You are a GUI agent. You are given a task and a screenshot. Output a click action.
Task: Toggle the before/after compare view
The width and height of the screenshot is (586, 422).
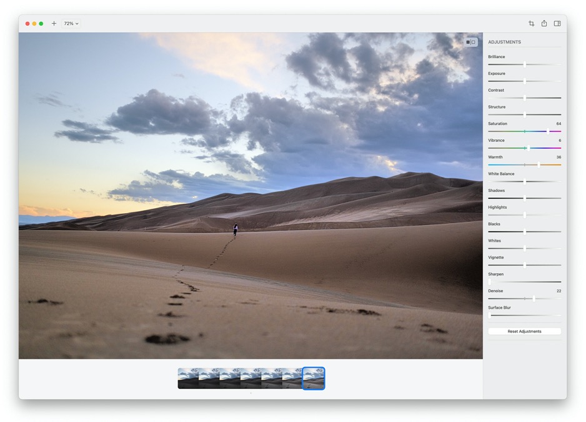pos(470,42)
